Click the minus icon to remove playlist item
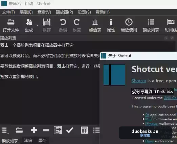 tap(46, 130)
